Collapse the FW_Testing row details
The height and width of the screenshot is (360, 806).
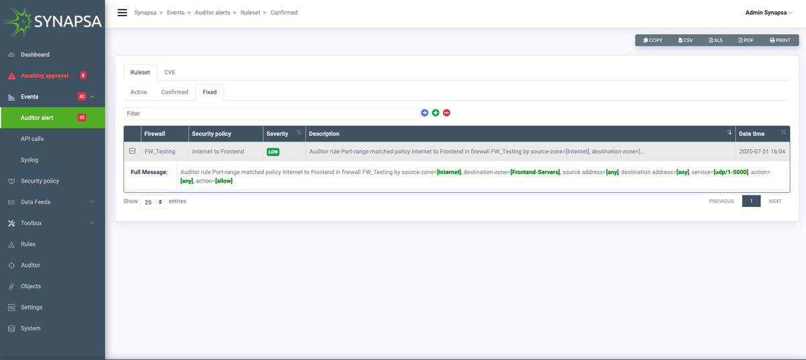(x=132, y=151)
